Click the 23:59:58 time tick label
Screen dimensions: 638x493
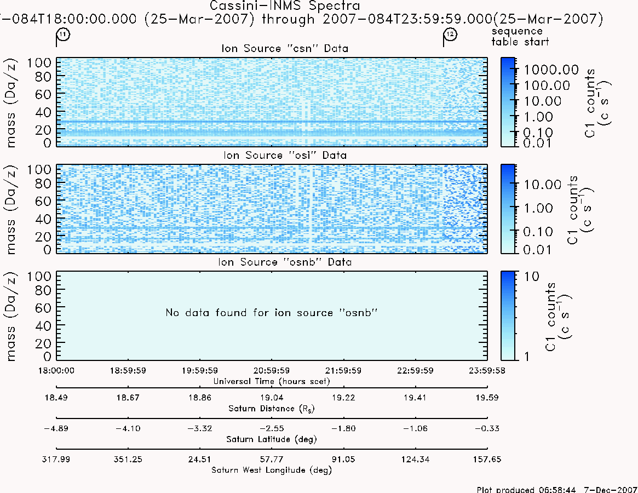click(487, 370)
